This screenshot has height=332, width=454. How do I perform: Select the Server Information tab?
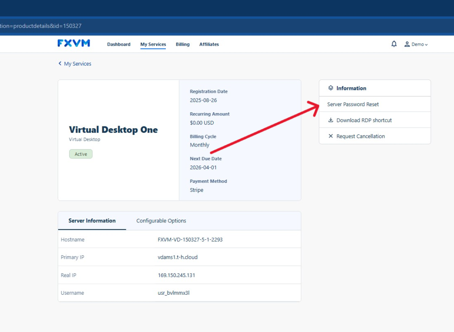(92, 221)
